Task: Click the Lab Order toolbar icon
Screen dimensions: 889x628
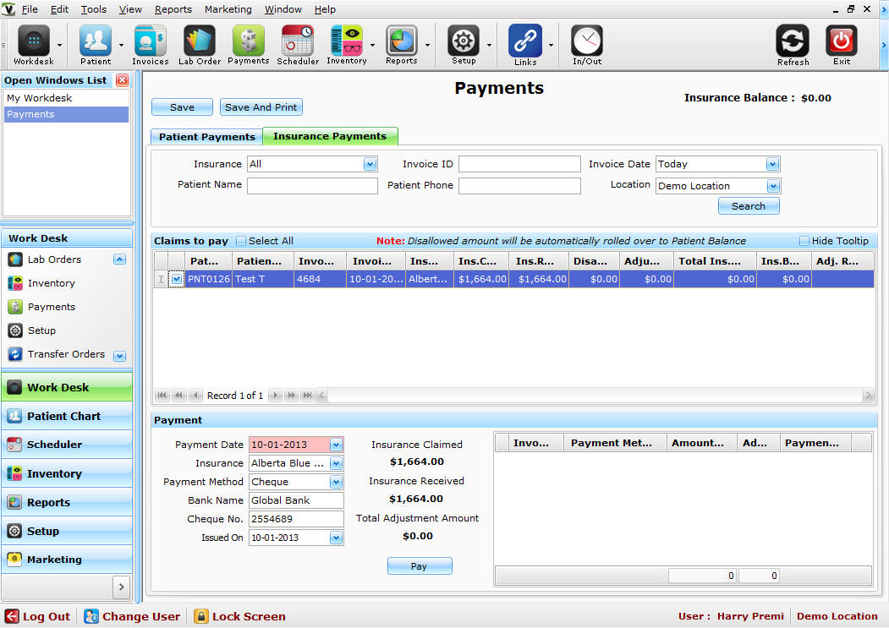Action: (200, 42)
